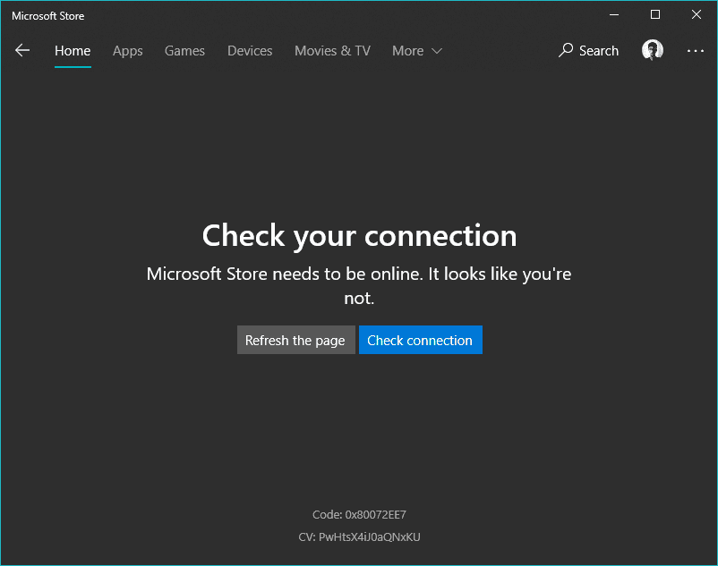Expand the More dropdown
The image size is (718, 566).
417,51
